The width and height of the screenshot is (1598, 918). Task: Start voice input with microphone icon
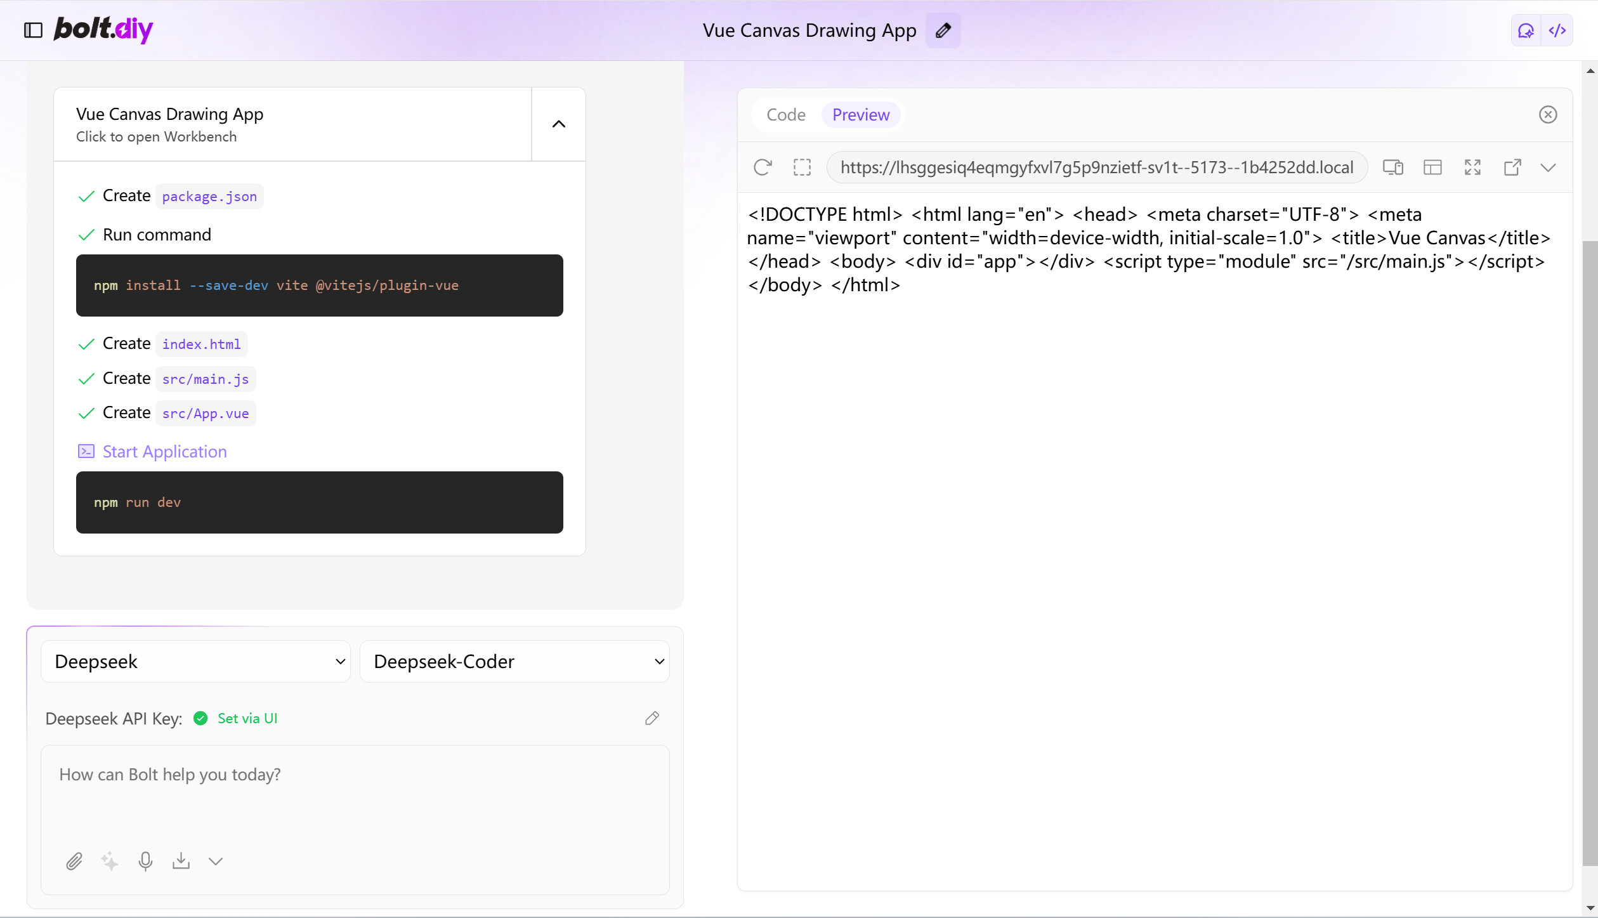(145, 862)
